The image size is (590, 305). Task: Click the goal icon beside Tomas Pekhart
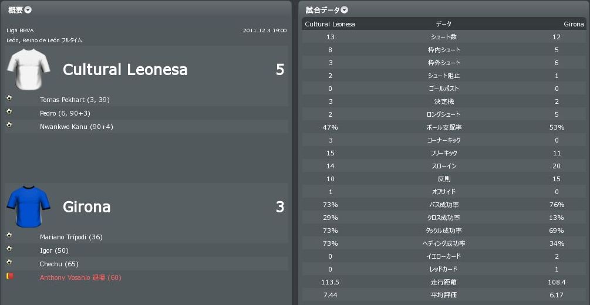pyautogui.click(x=9, y=98)
